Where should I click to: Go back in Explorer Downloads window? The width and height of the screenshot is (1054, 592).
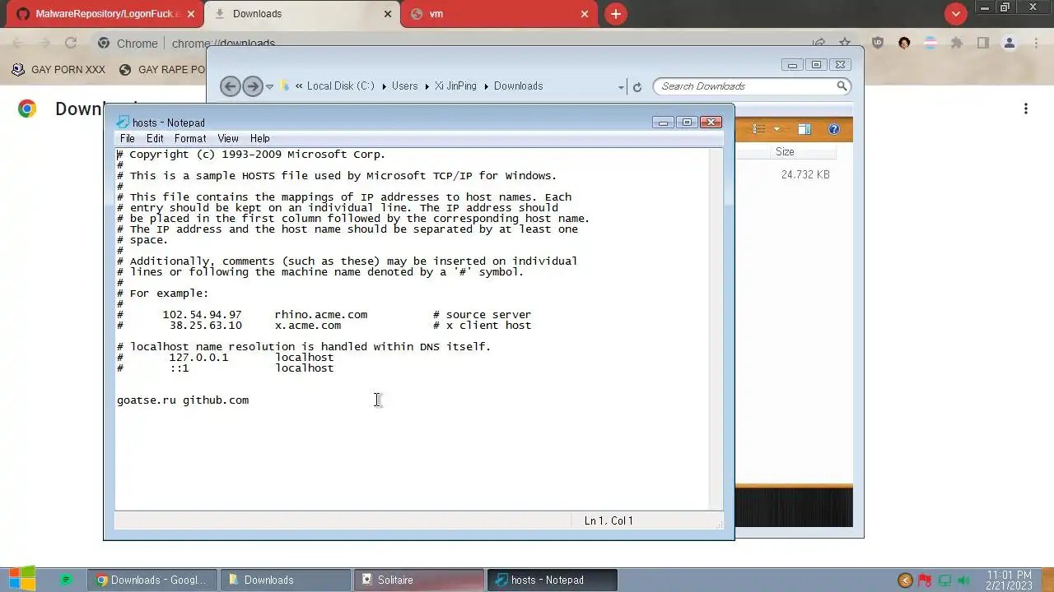231,86
